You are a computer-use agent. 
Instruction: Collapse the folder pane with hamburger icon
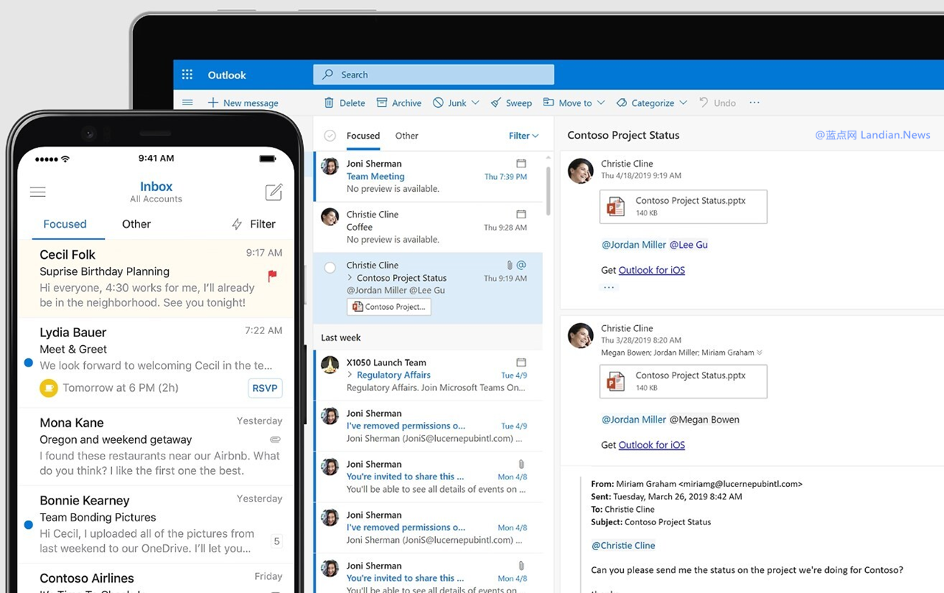coord(187,103)
